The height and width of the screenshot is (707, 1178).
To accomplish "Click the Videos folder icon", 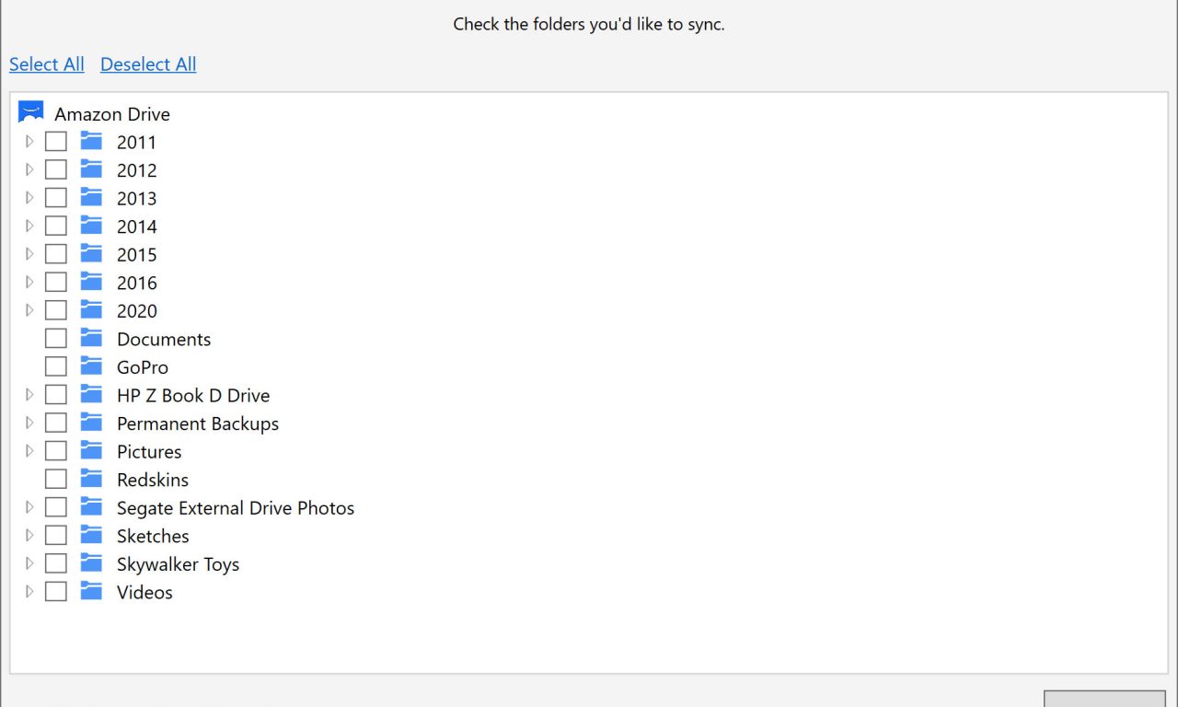I will click(91, 592).
